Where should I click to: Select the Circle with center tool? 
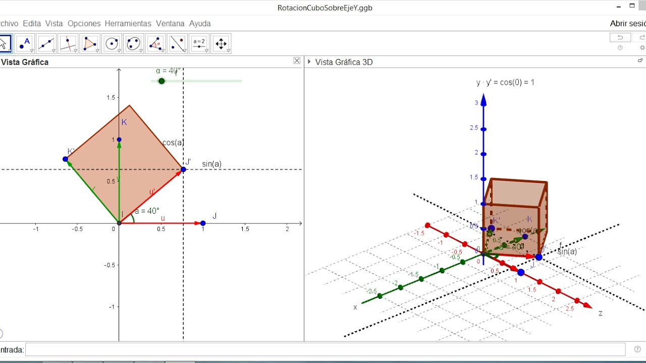112,43
